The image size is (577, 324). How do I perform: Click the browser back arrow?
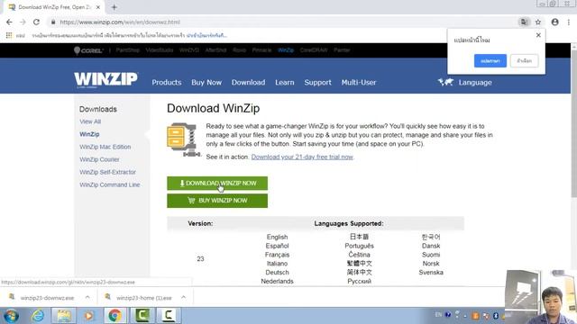click(9, 22)
